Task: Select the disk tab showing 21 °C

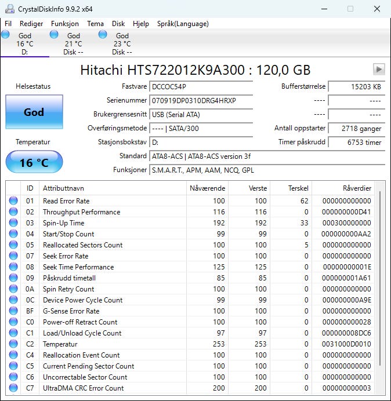Action: coord(73,43)
